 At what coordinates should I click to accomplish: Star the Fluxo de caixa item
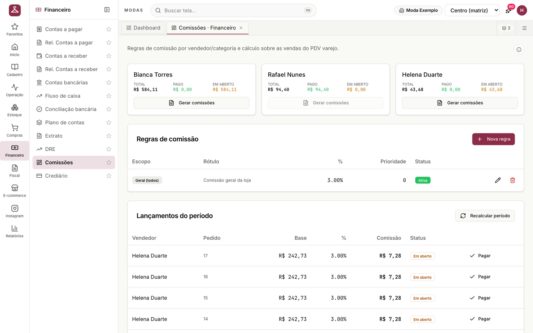pos(109,96)
